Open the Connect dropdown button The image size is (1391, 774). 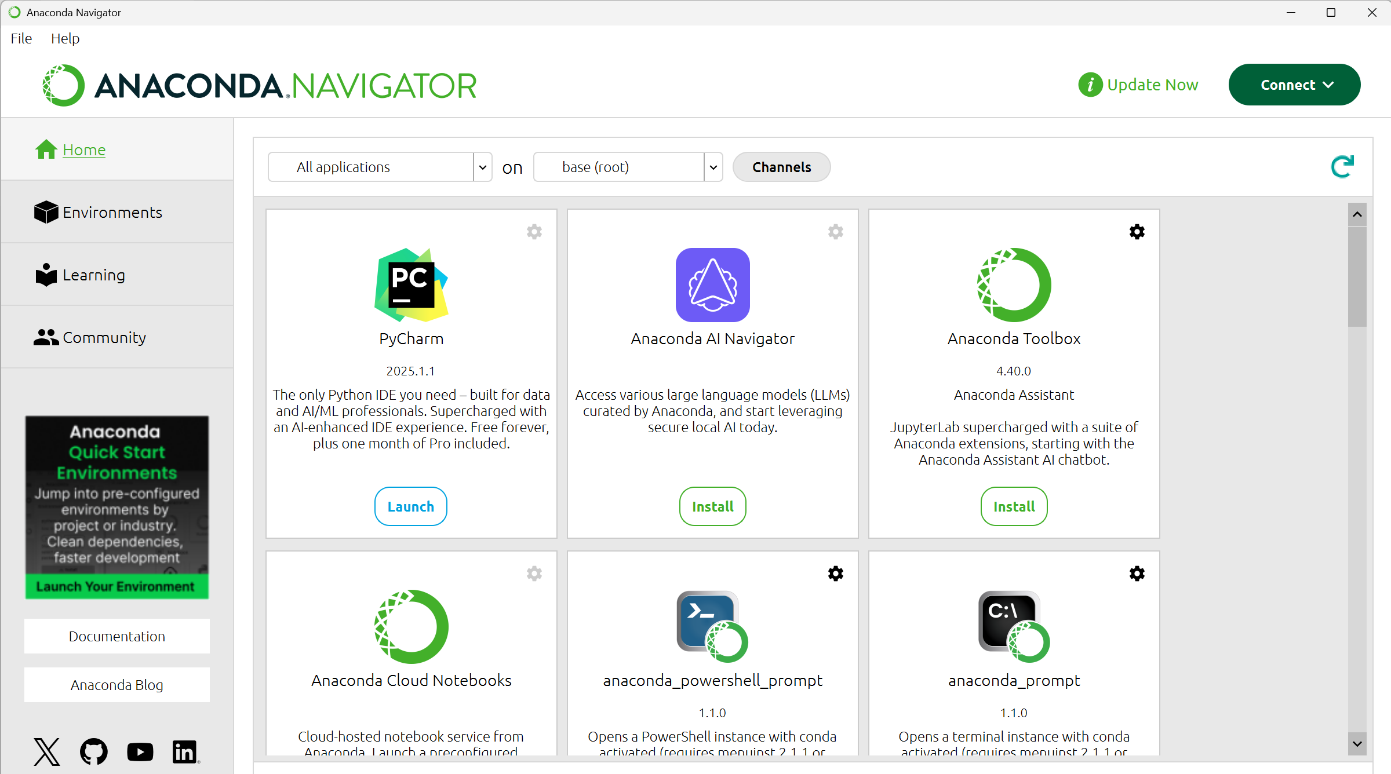click(1294, 85)
